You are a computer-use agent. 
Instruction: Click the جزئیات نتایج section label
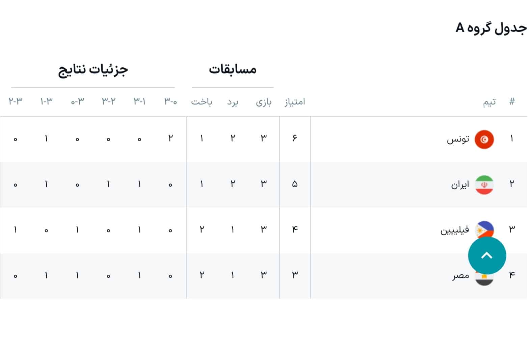[93, 70]
